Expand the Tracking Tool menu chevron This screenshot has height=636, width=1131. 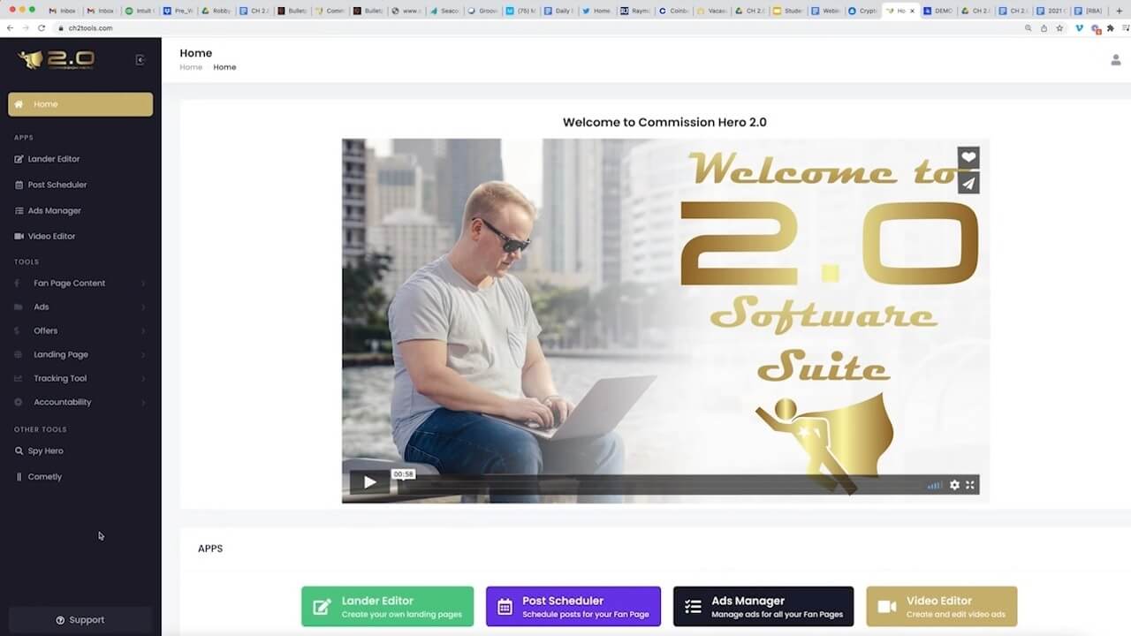143,379
